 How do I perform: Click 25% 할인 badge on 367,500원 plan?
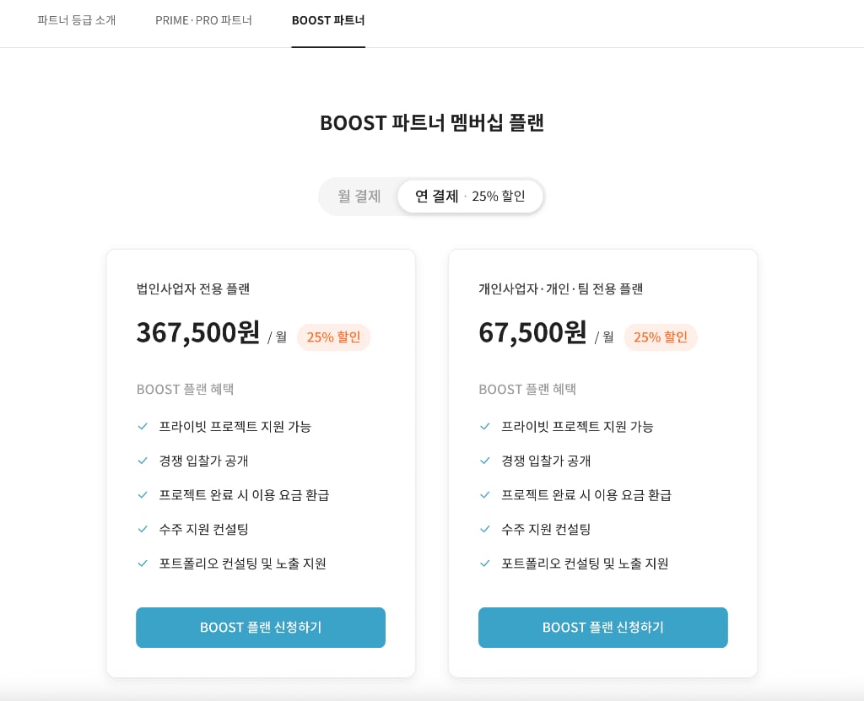point(333,337)
